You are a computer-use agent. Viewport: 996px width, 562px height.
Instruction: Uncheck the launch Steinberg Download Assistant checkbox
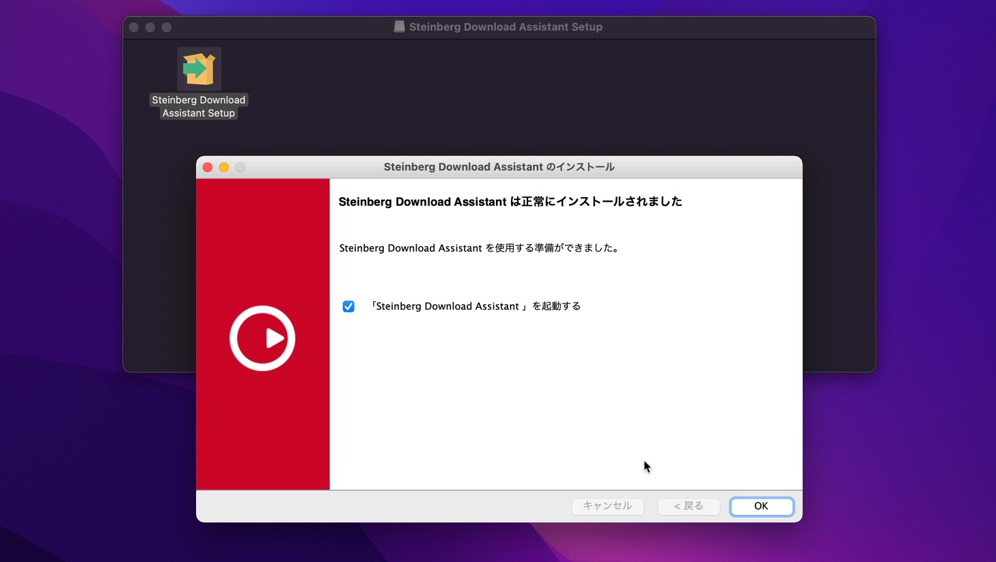[348, 306]
